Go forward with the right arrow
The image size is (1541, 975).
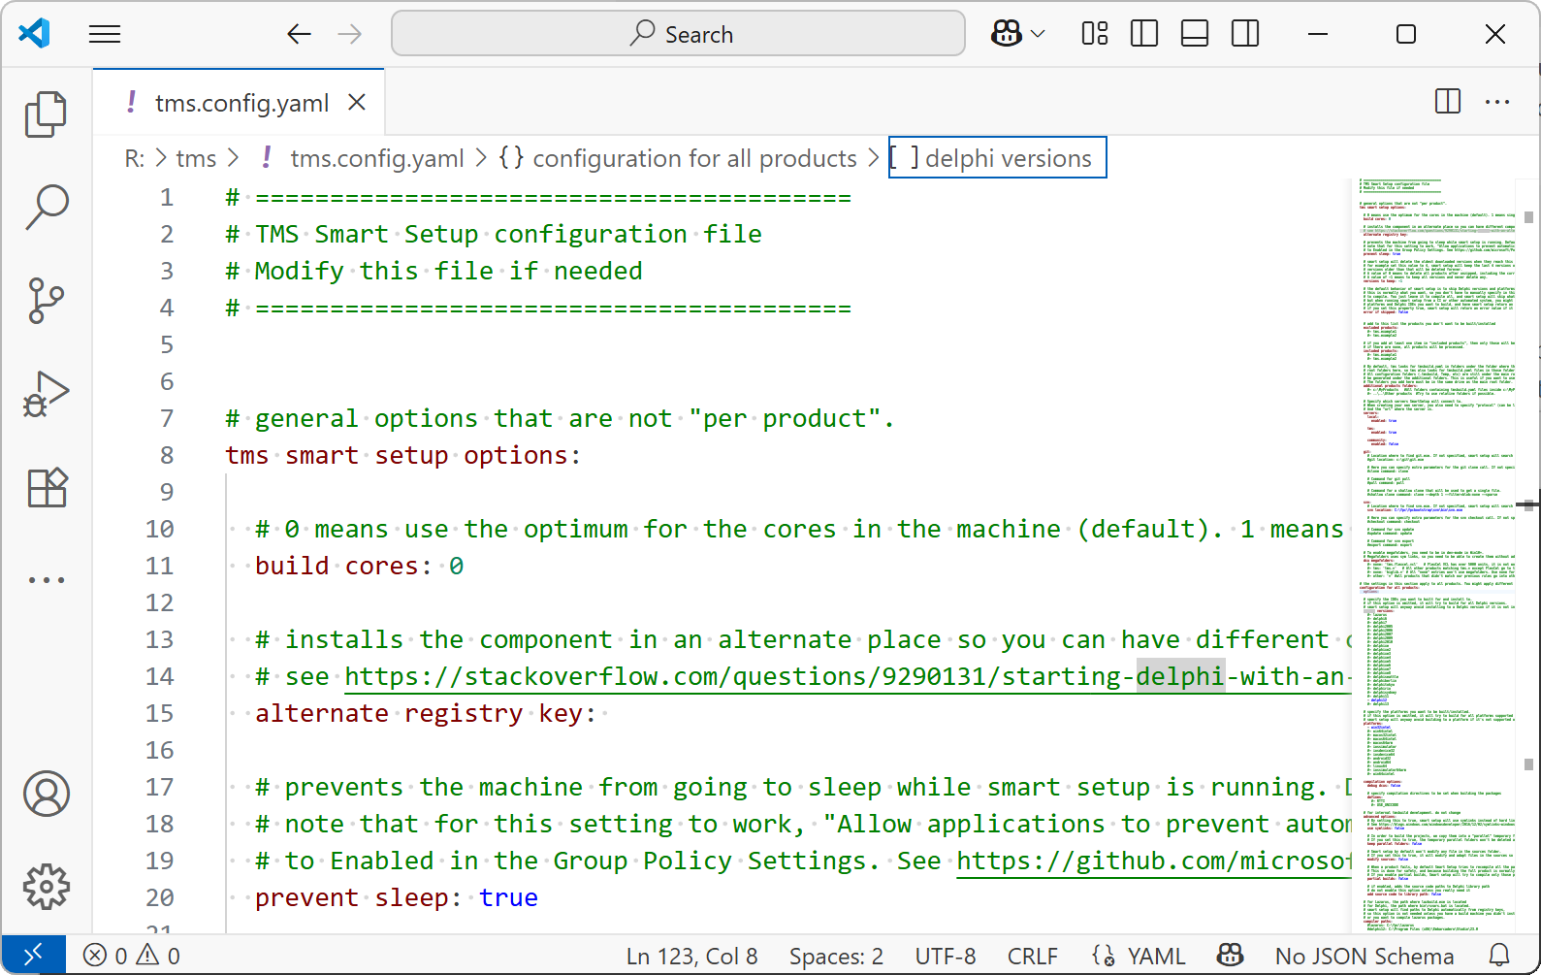349,35
